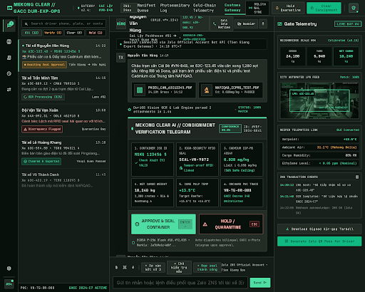The width and height of the screenshot is (365, 292).
Task: Click the attachment icon in message toolbar
Action: 116,267
